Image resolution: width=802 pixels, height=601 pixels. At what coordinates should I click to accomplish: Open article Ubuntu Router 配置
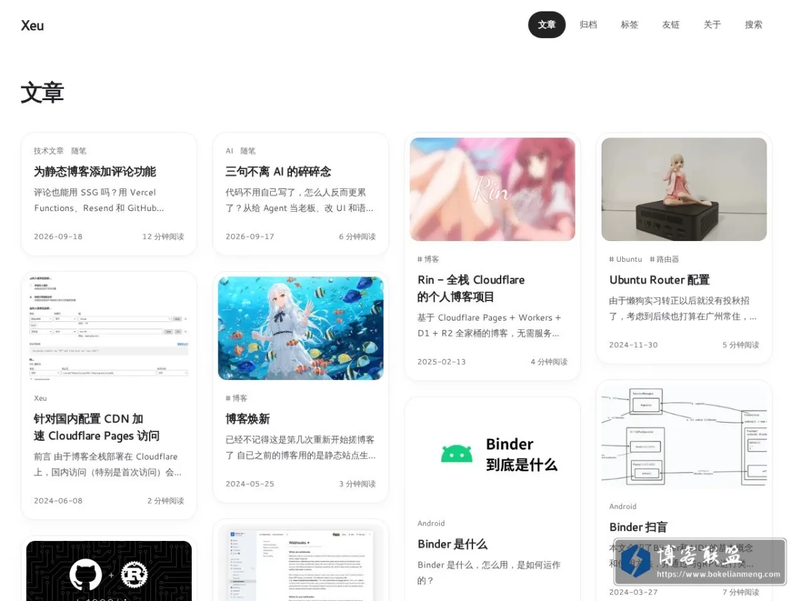tap(660, 280)
